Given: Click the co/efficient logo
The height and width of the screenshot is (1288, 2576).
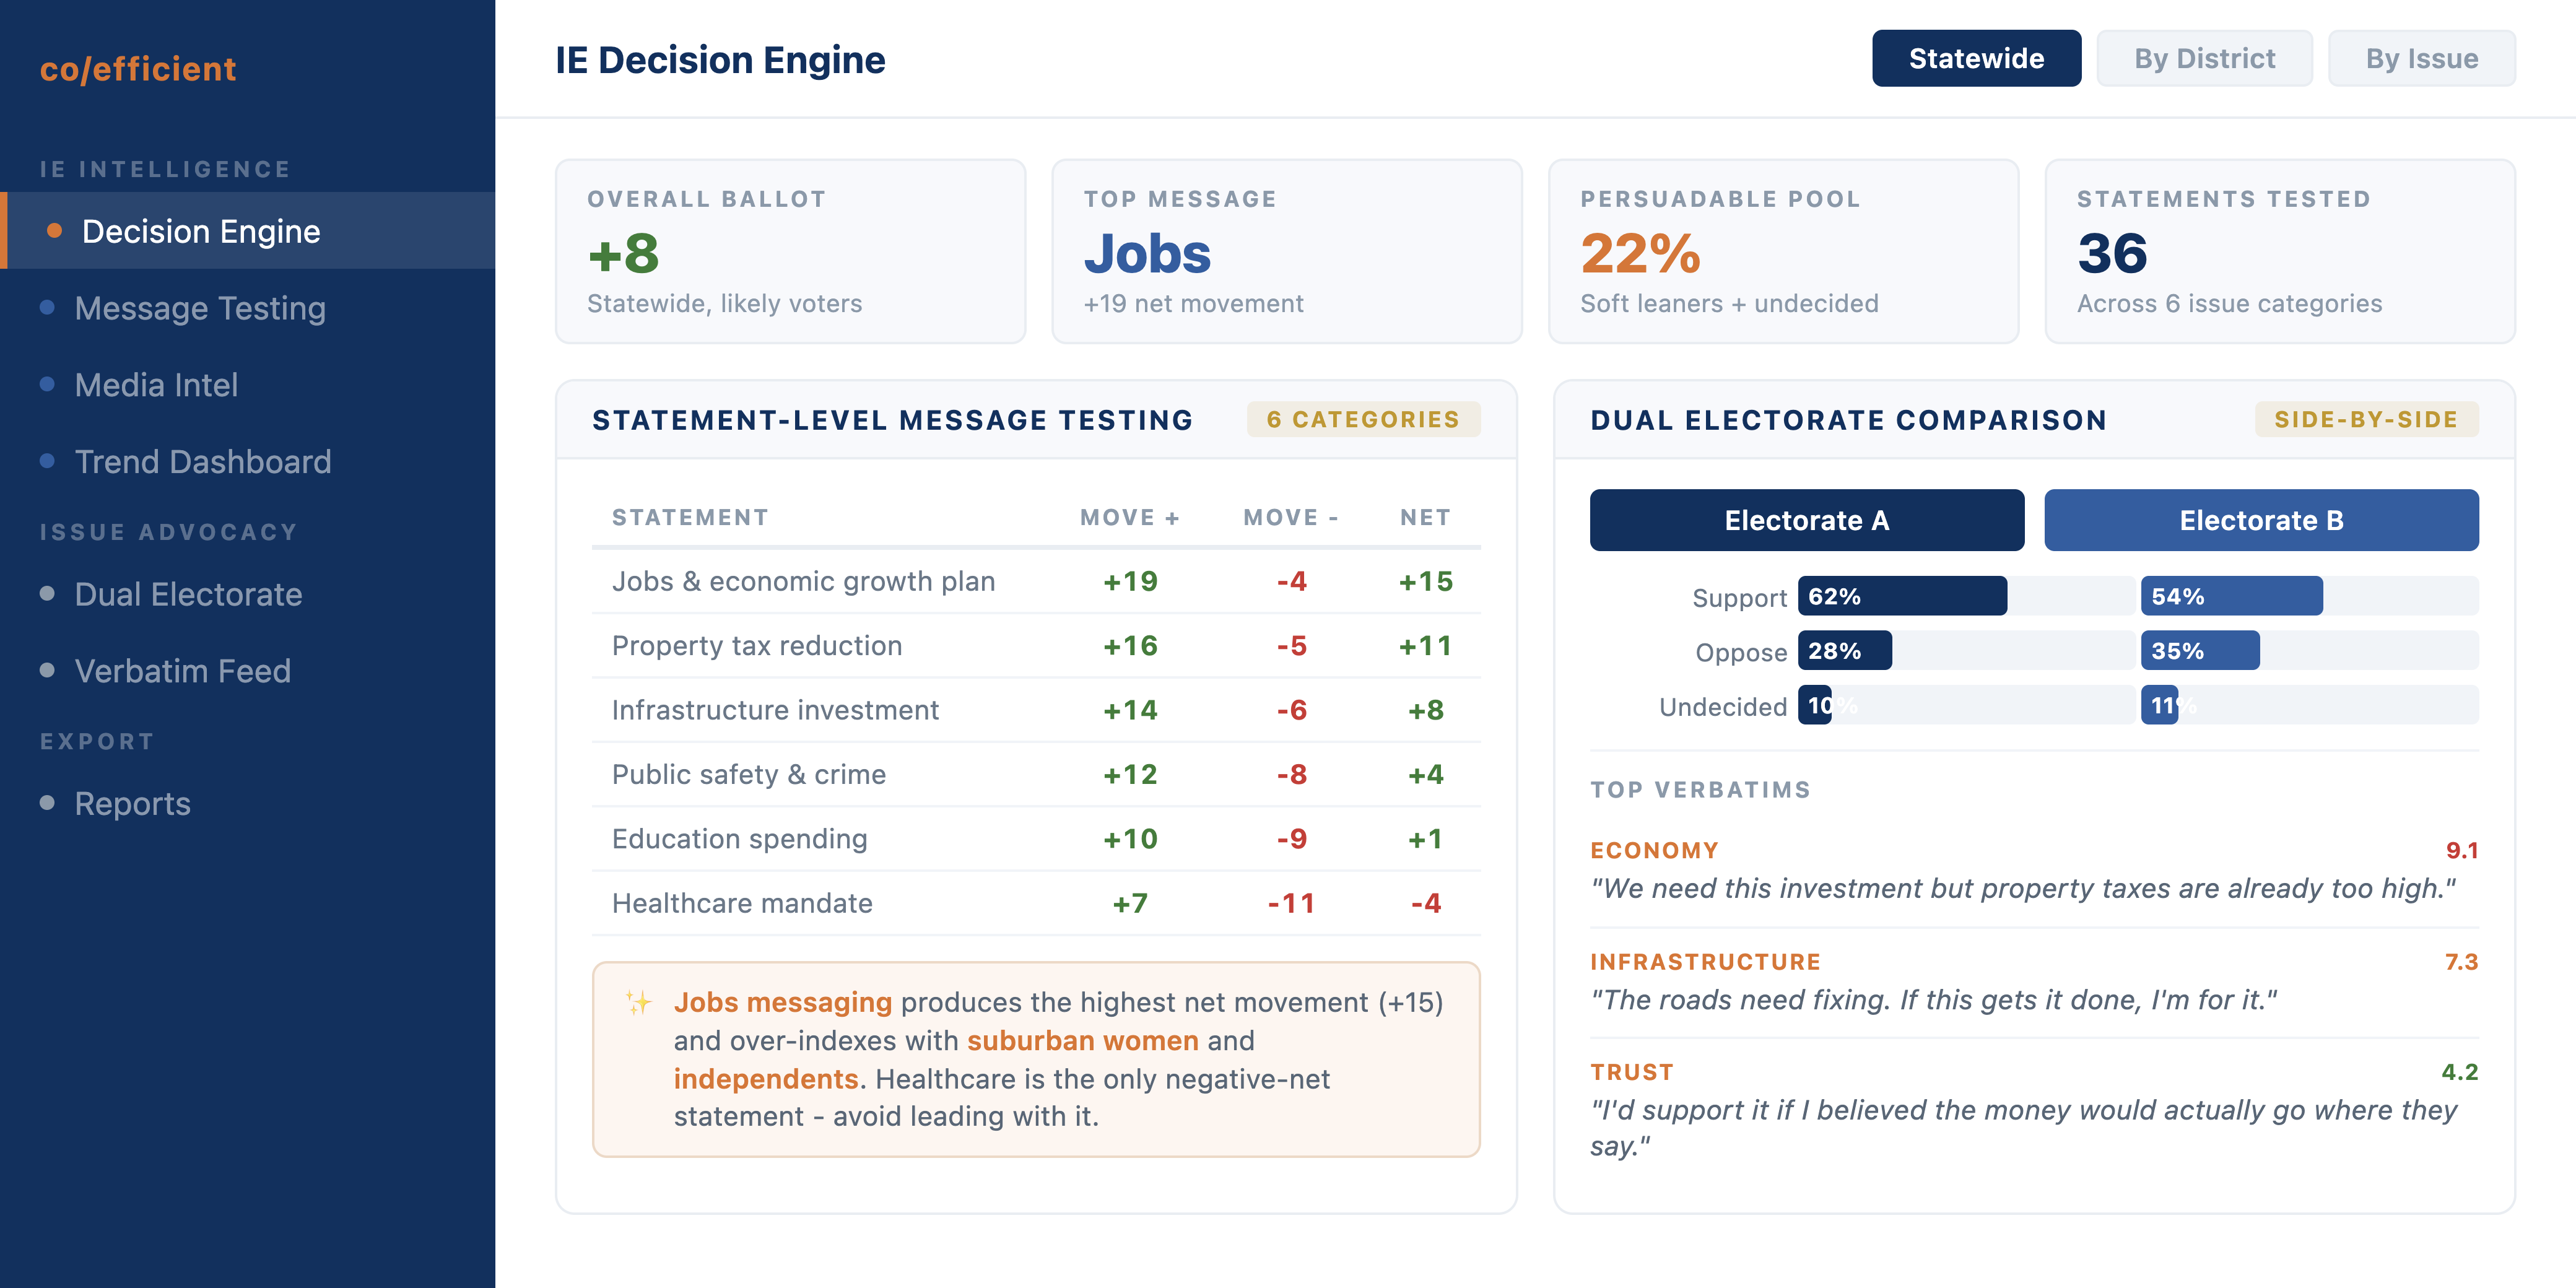Looking at the screenshot, I should tap(137, 68).
